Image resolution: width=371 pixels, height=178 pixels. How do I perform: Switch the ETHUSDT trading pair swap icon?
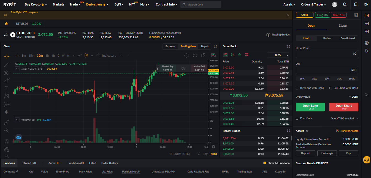coord(6,35)
